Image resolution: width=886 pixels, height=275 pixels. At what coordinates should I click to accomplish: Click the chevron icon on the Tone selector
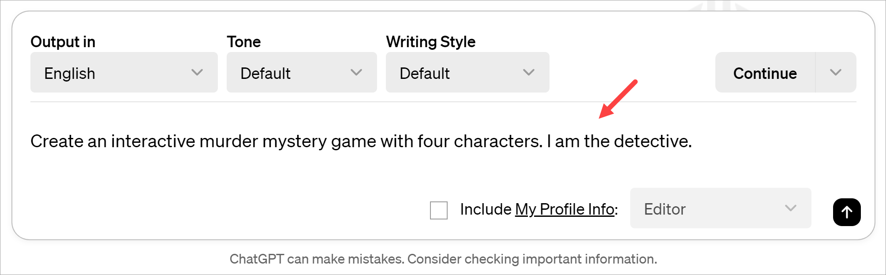click(356, 72)
